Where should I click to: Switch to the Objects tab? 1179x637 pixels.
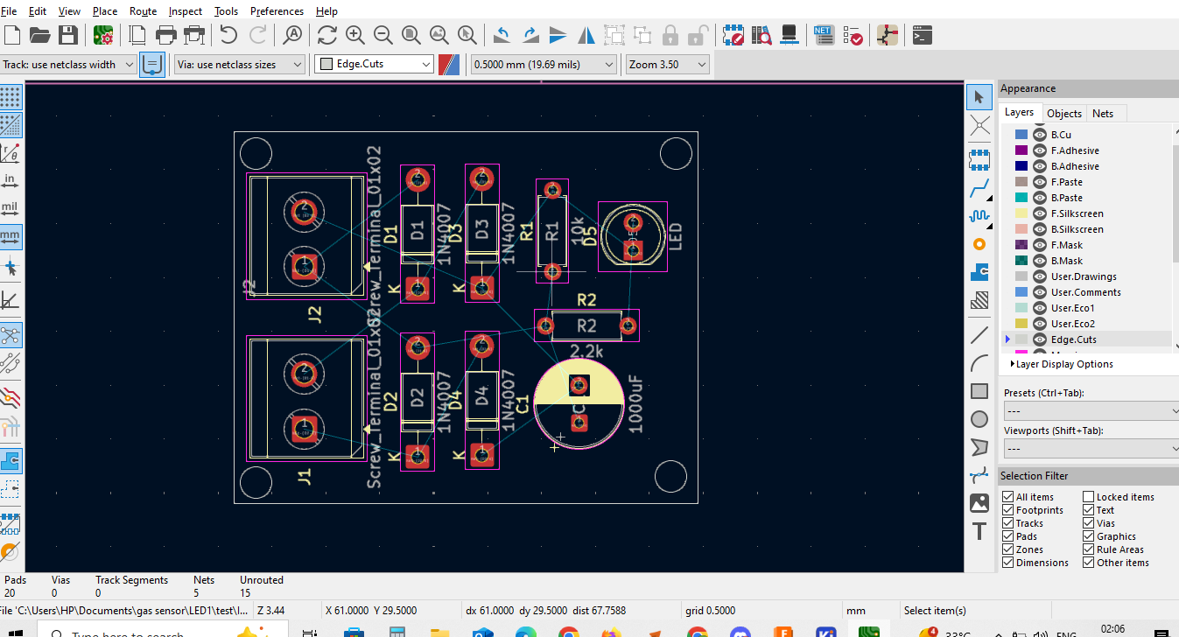tap(1064, 113)
